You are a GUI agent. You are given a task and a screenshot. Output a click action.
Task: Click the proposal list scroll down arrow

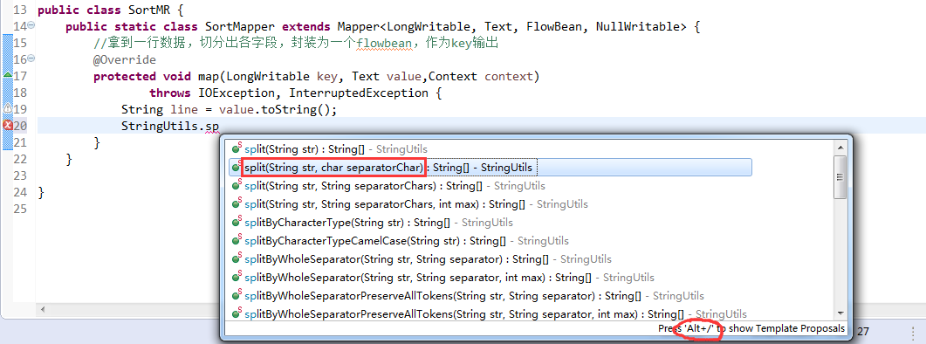pyautogui.click(x=840, y=313)
